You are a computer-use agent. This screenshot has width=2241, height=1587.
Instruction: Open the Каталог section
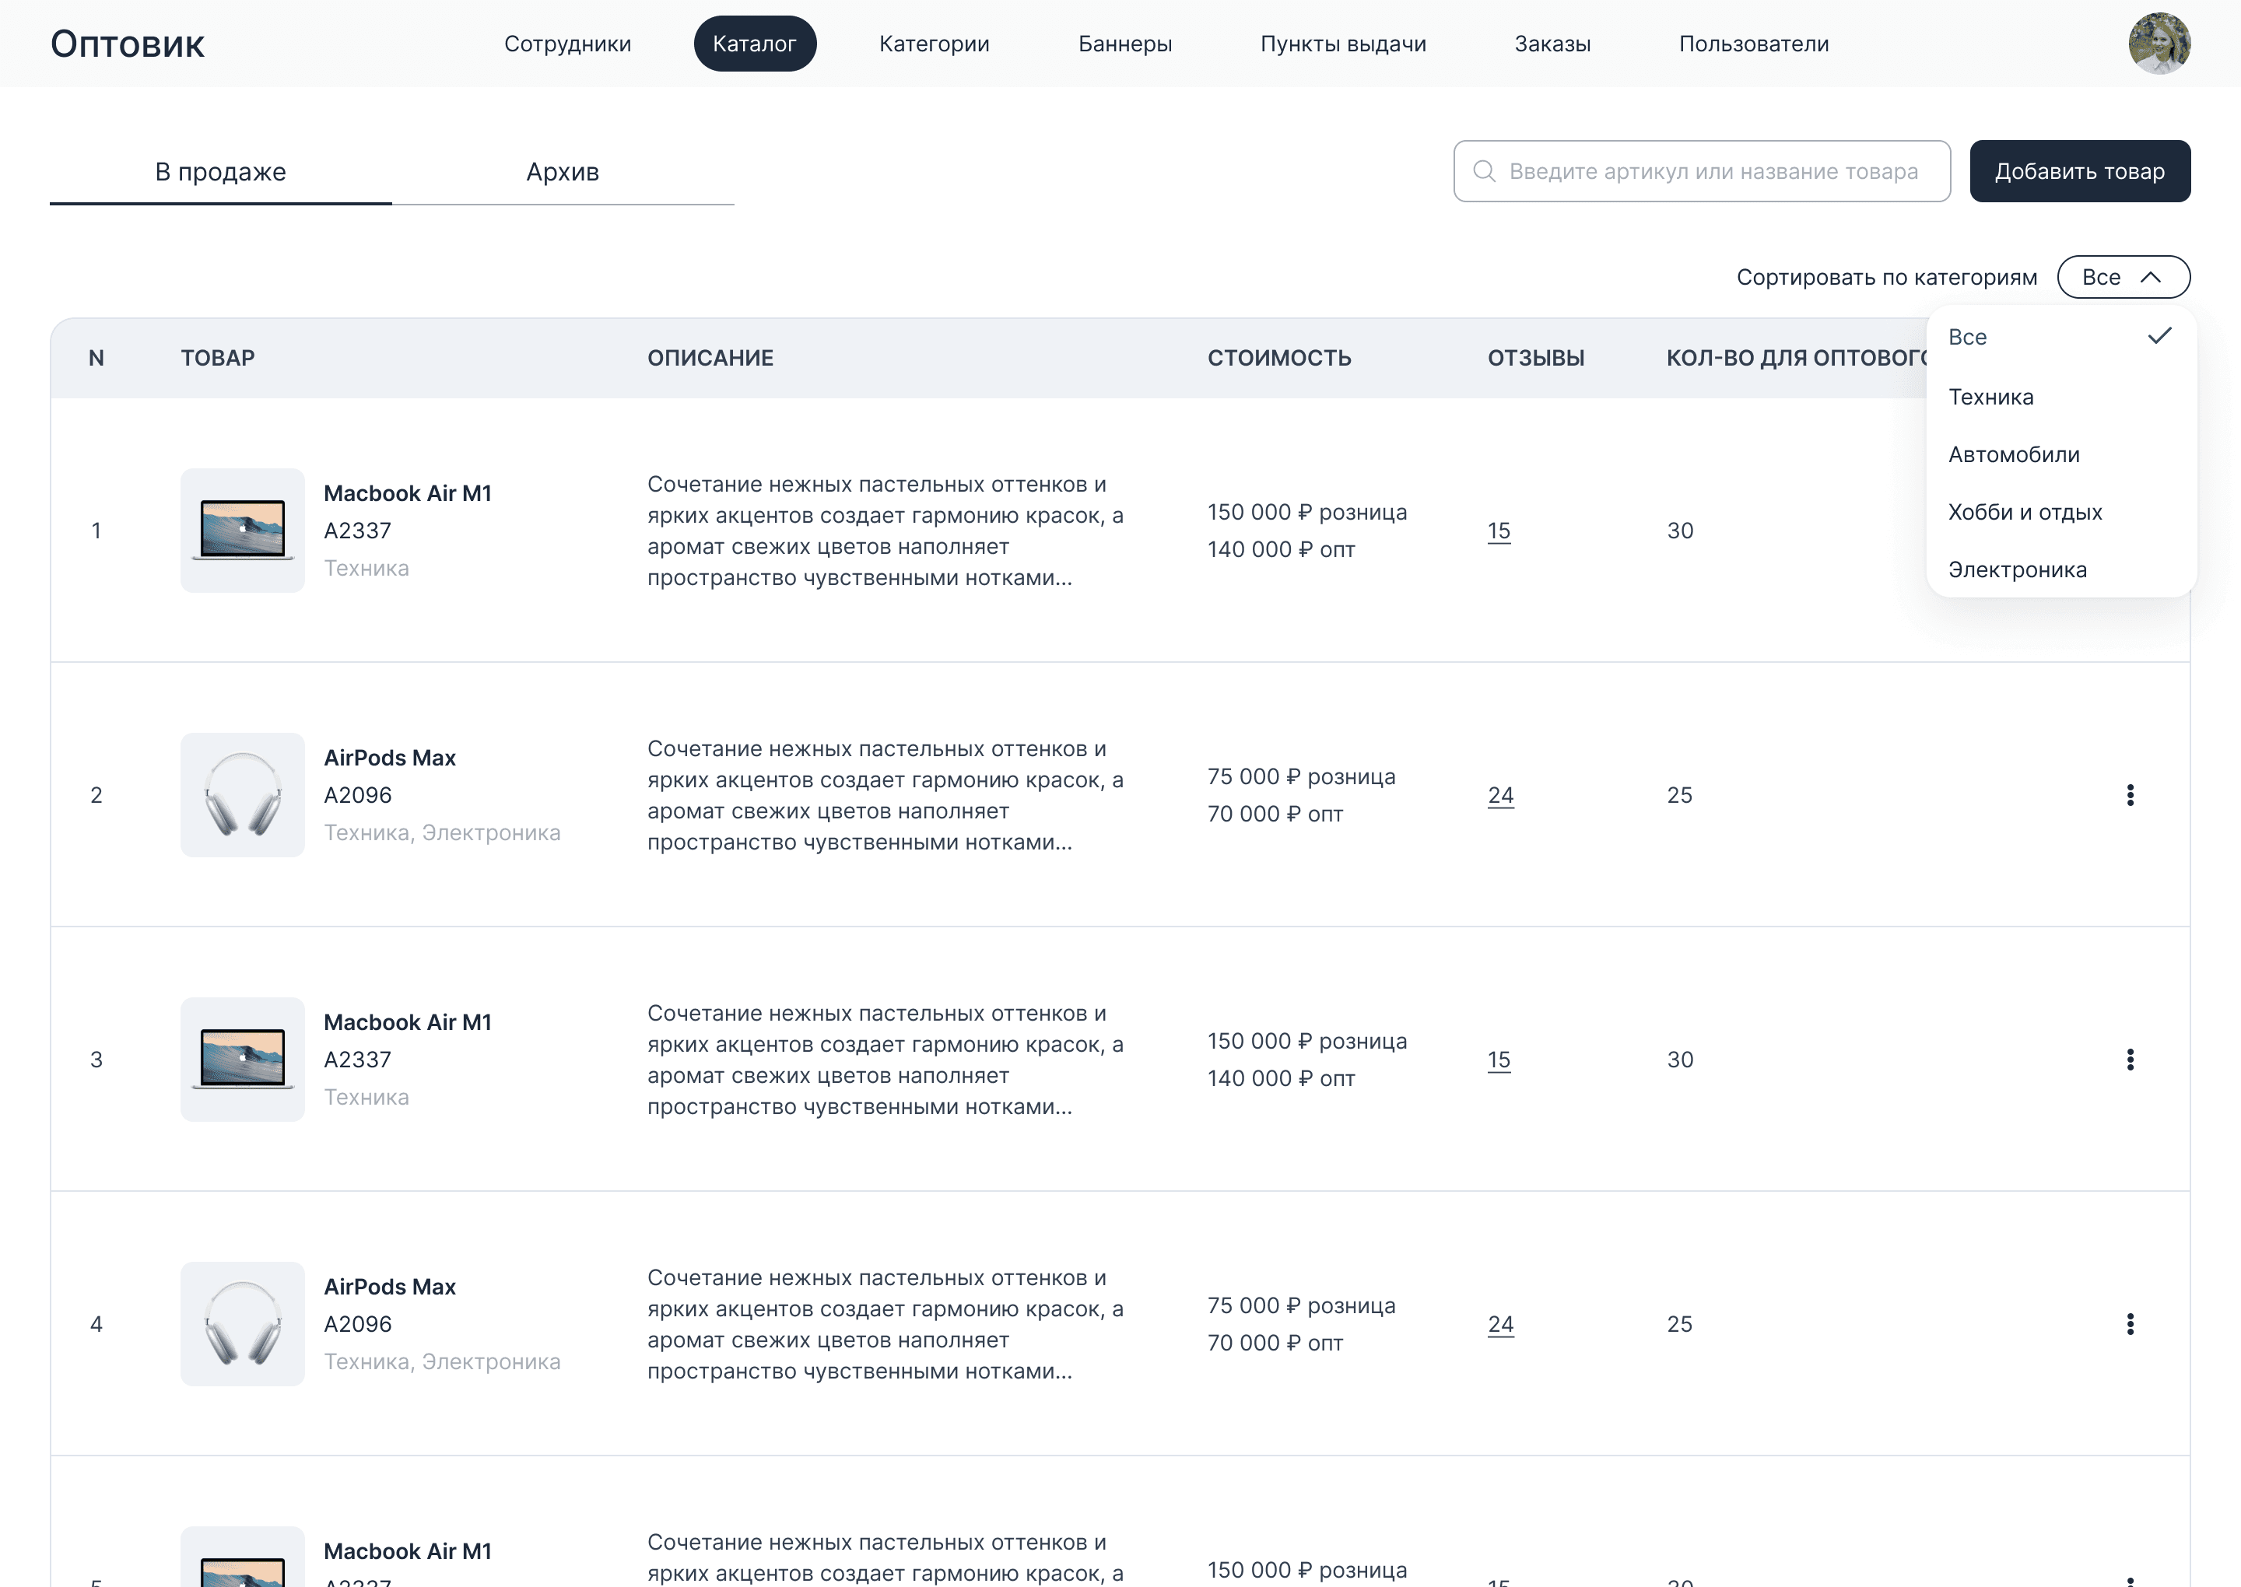755,44
